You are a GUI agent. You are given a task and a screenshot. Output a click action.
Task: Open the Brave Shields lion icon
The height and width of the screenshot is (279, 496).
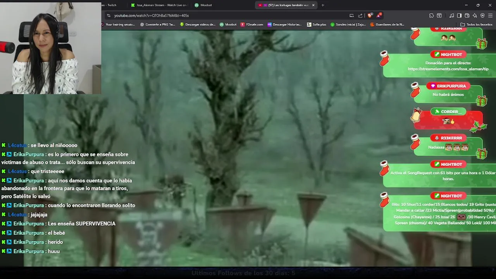(370, 15)
